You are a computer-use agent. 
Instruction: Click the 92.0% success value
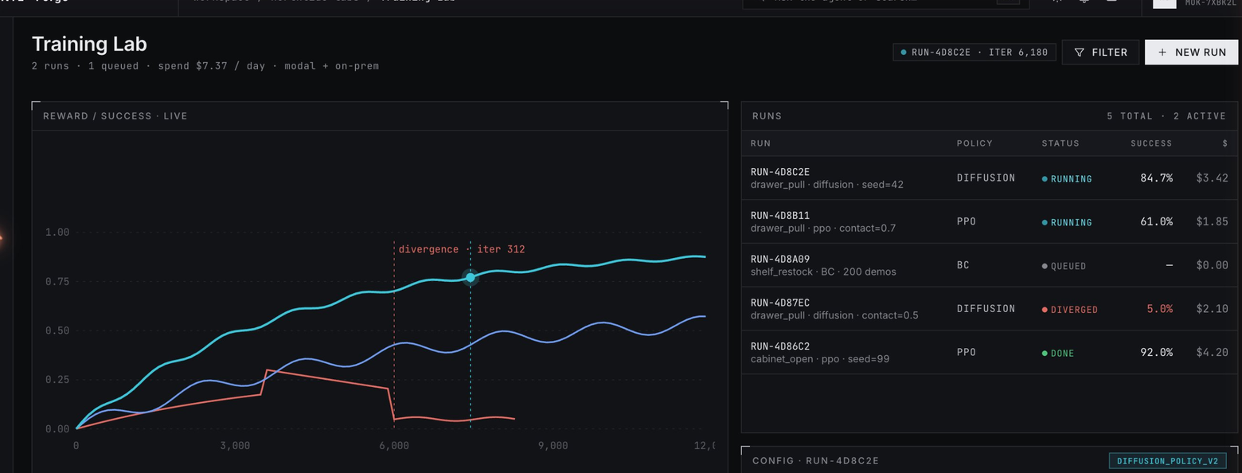[1156, 352]
